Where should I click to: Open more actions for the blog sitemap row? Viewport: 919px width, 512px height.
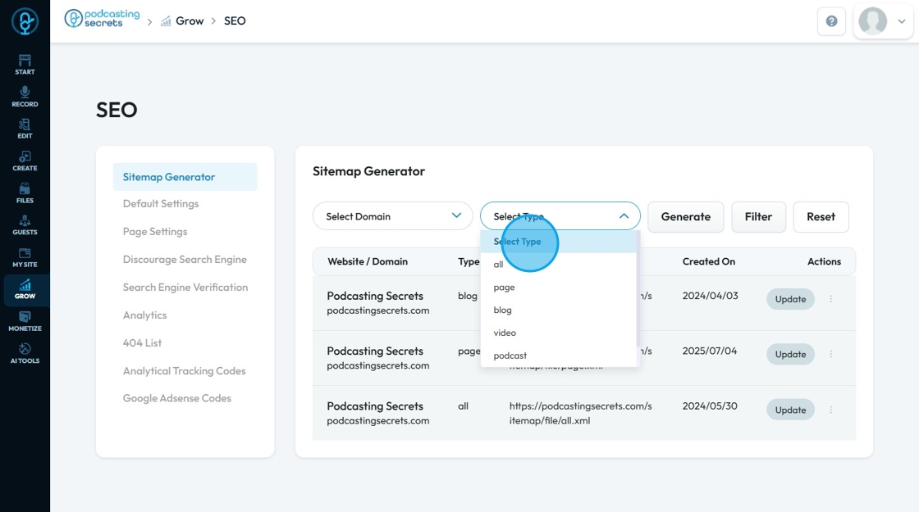[x=830, y=299]
